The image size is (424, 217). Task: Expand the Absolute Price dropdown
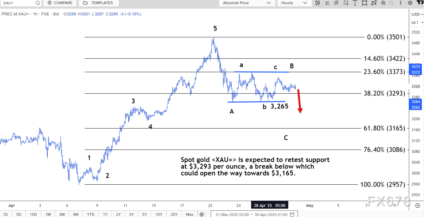247,3
